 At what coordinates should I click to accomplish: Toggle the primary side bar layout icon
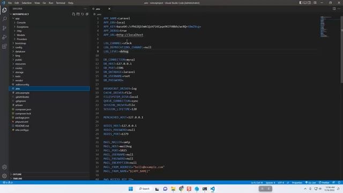[301, 3]
